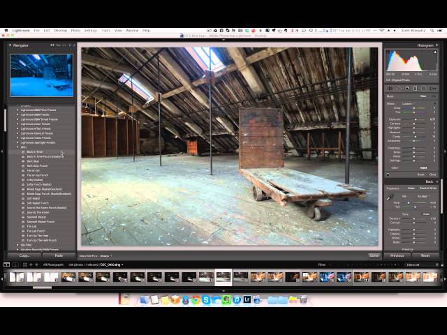
Task: Select the Radial Filter tool
Action: [424, 89]
